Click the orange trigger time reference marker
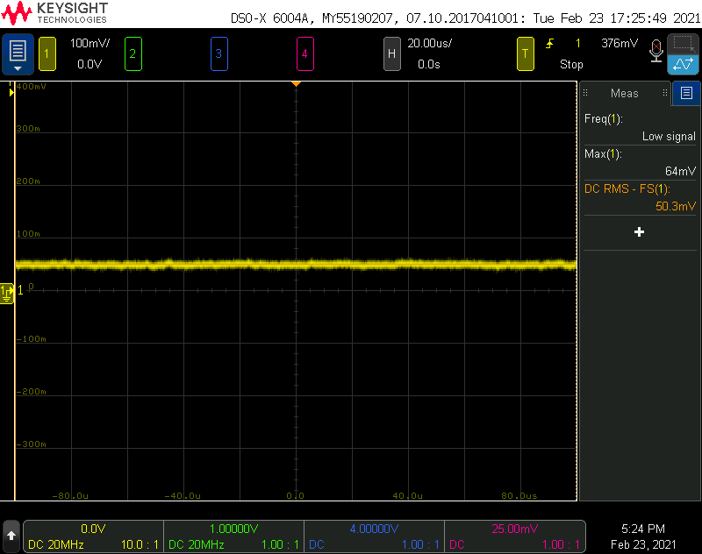The width and height of the screenshot is (702, 554). click(x=296, y=84)
